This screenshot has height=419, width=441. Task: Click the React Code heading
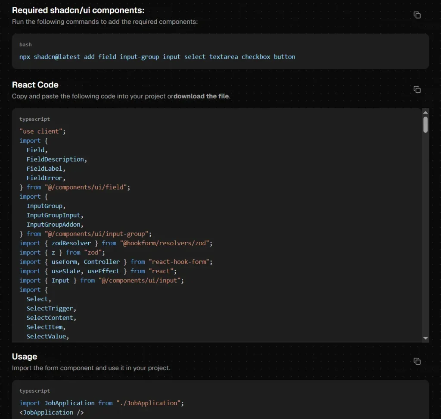point(35,84)
